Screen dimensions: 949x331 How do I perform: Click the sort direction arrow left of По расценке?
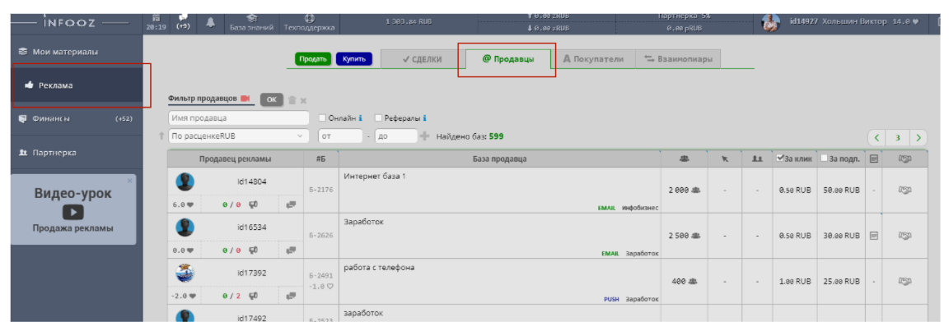(161, 136)
